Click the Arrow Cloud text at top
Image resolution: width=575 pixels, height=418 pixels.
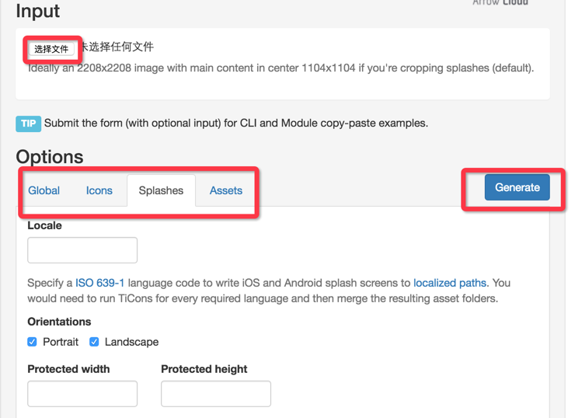[500, 3]
